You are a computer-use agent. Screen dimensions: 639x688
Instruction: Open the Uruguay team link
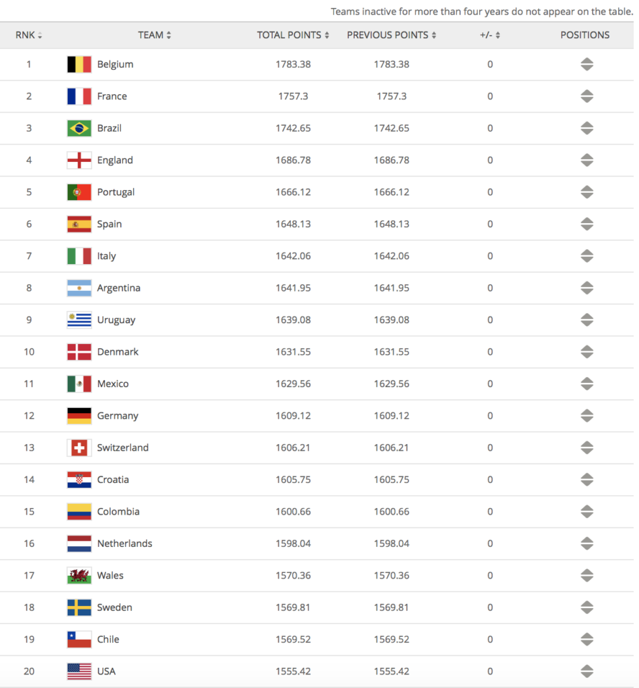click(x=116, y=320)
